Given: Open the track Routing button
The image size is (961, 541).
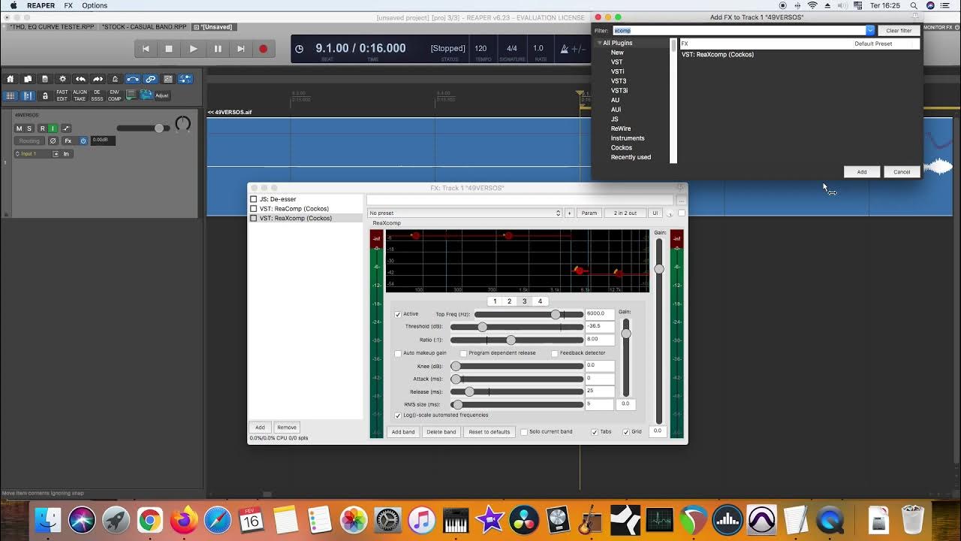Looking at the screenshot, I should 29,141.
